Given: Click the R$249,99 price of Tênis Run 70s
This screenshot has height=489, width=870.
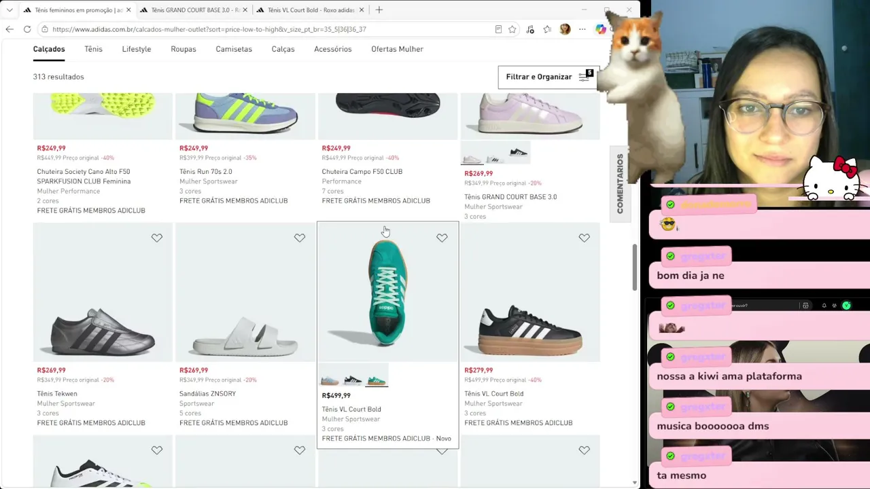Looking at the screenshot, I should tap(194, 148).
